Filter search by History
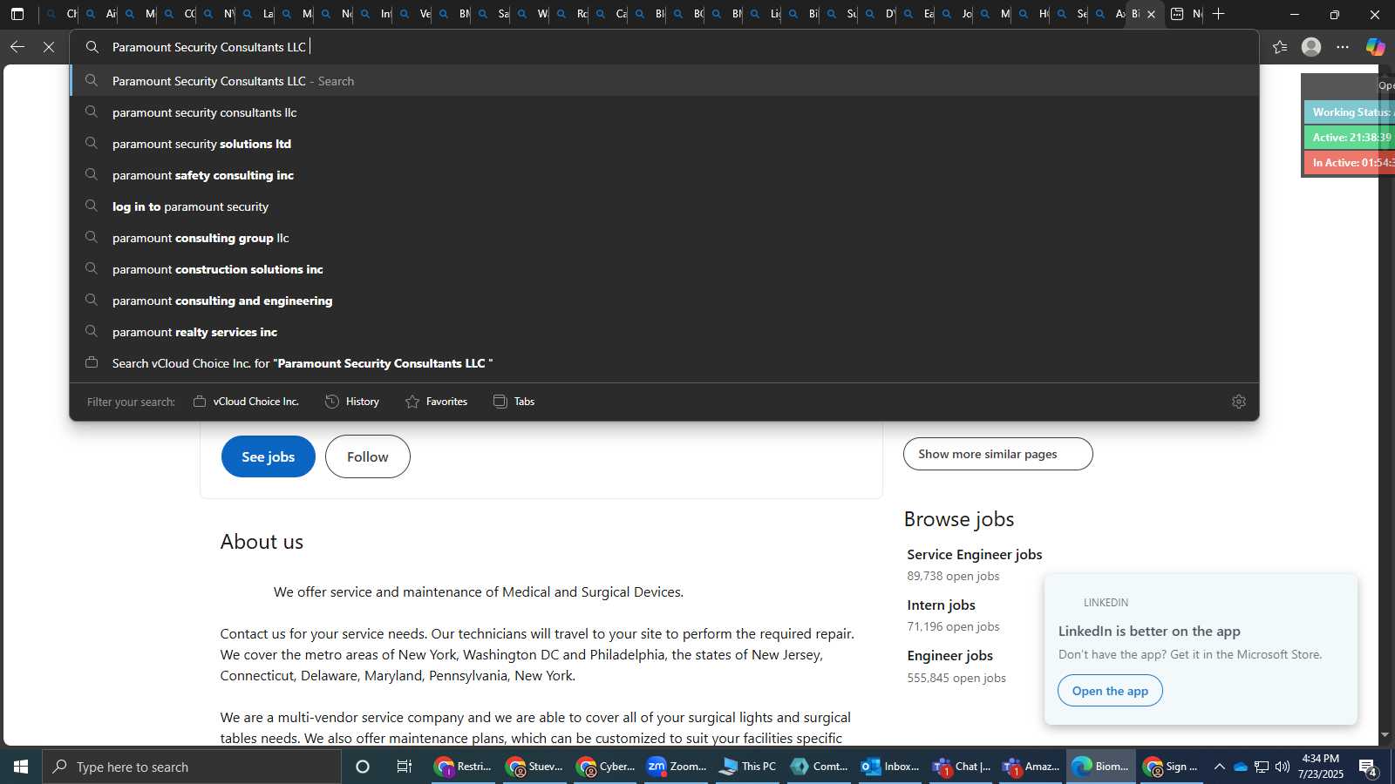The height and width of the screenshot is (784, 1395). pyautogui.click(x=352, y=402)
